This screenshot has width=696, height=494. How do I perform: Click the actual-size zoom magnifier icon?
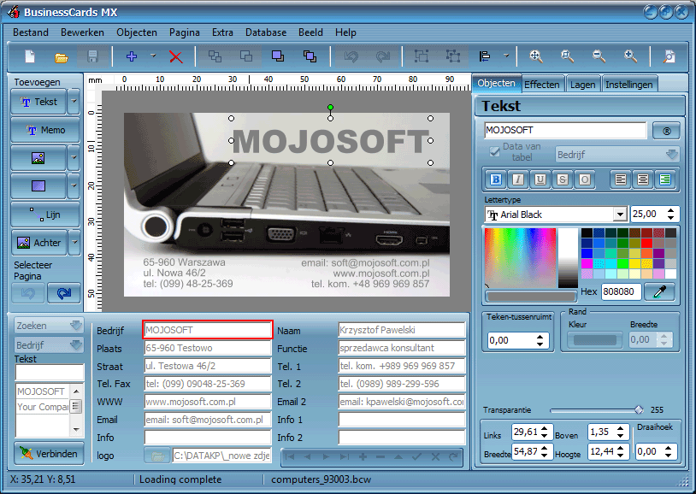567,56
